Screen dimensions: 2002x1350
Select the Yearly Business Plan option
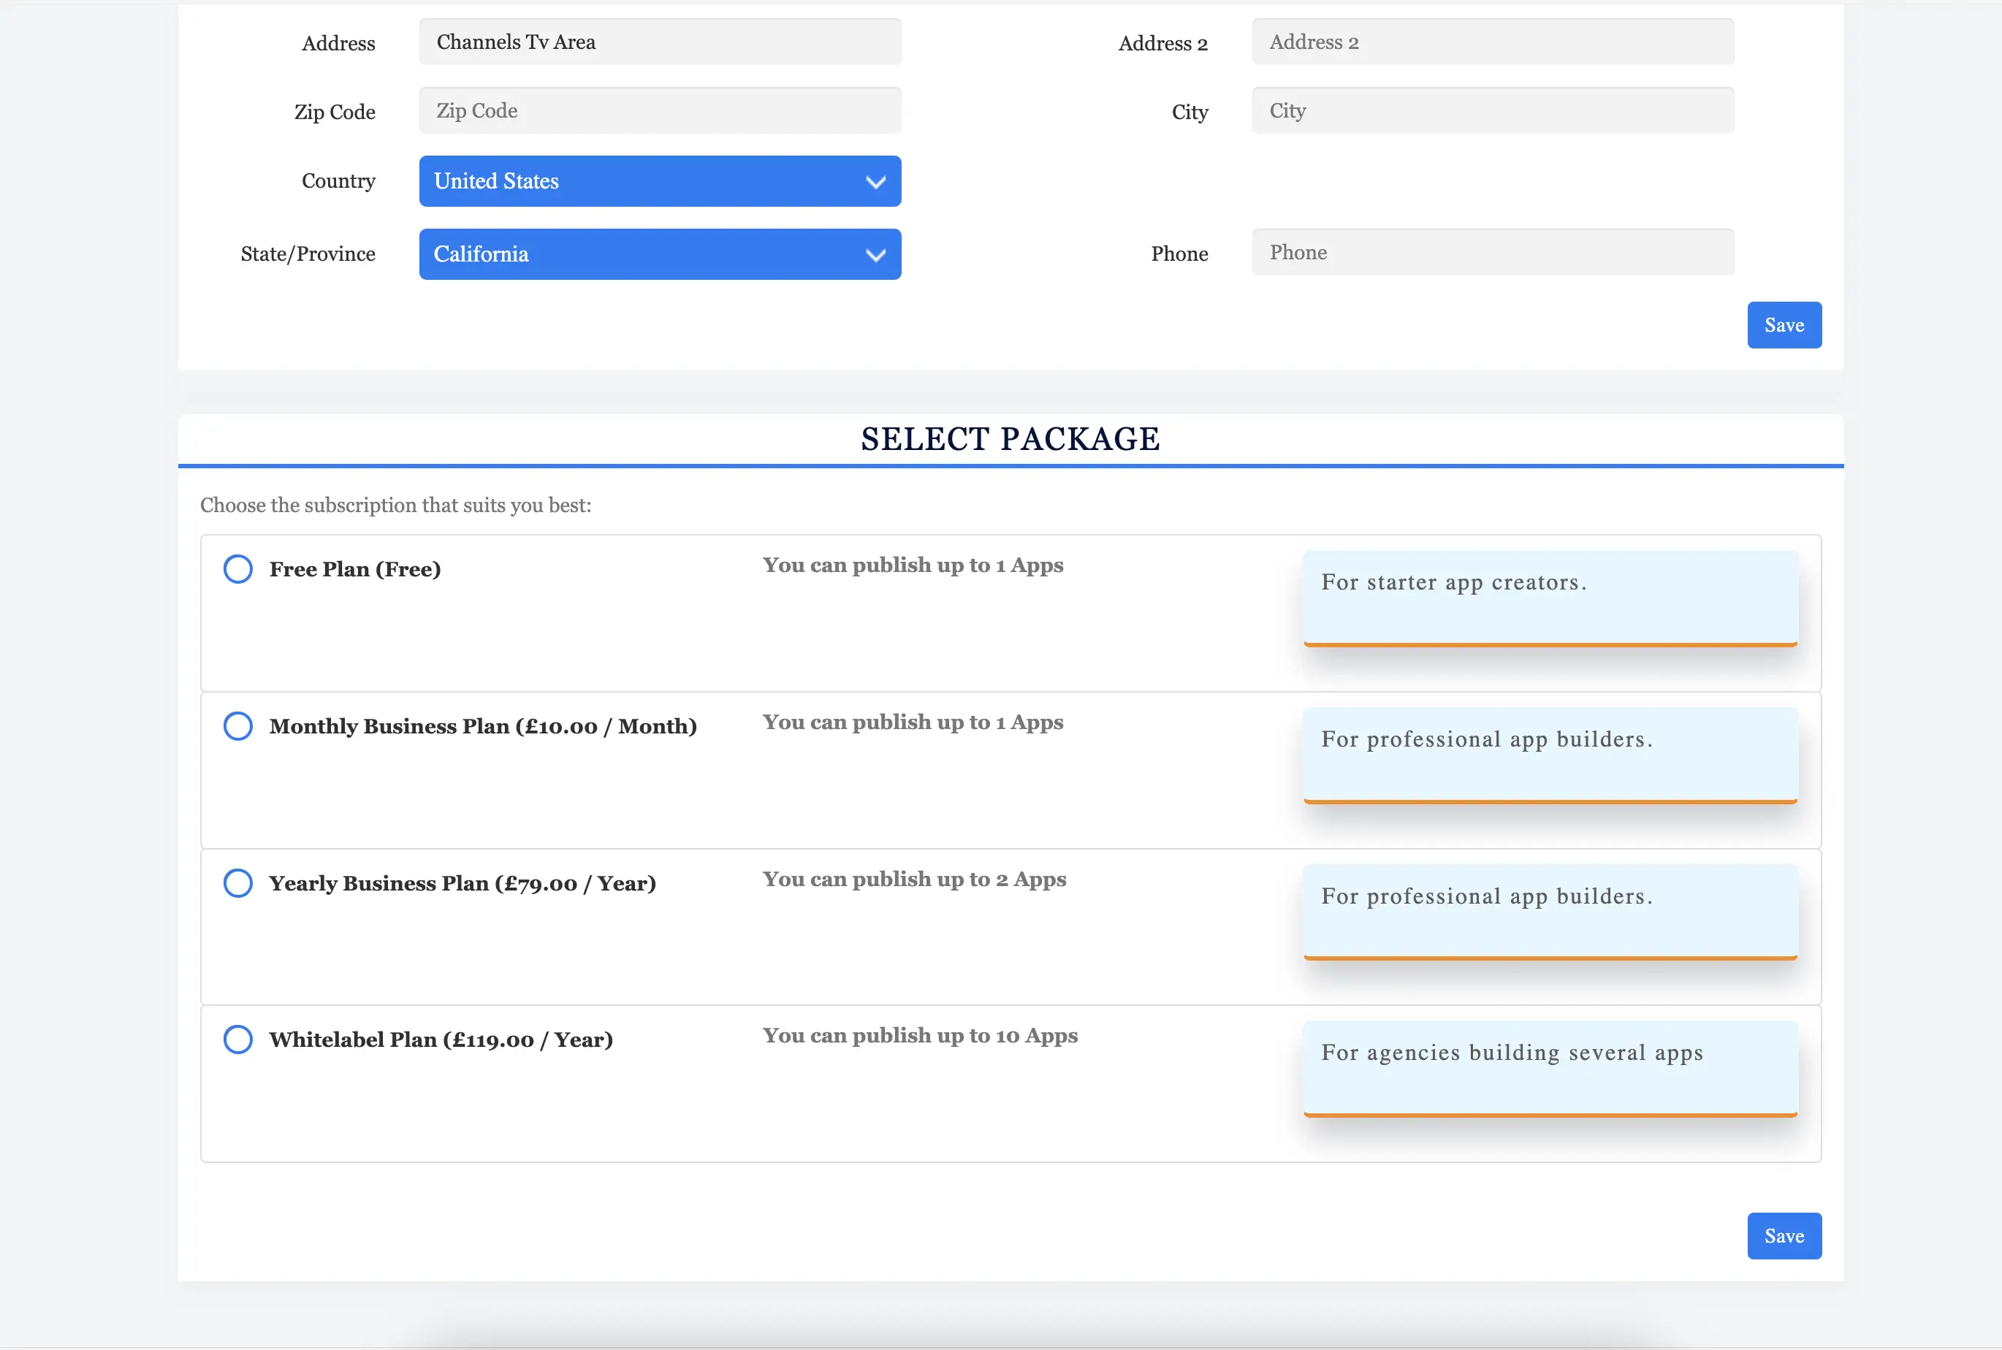point(237,883)
